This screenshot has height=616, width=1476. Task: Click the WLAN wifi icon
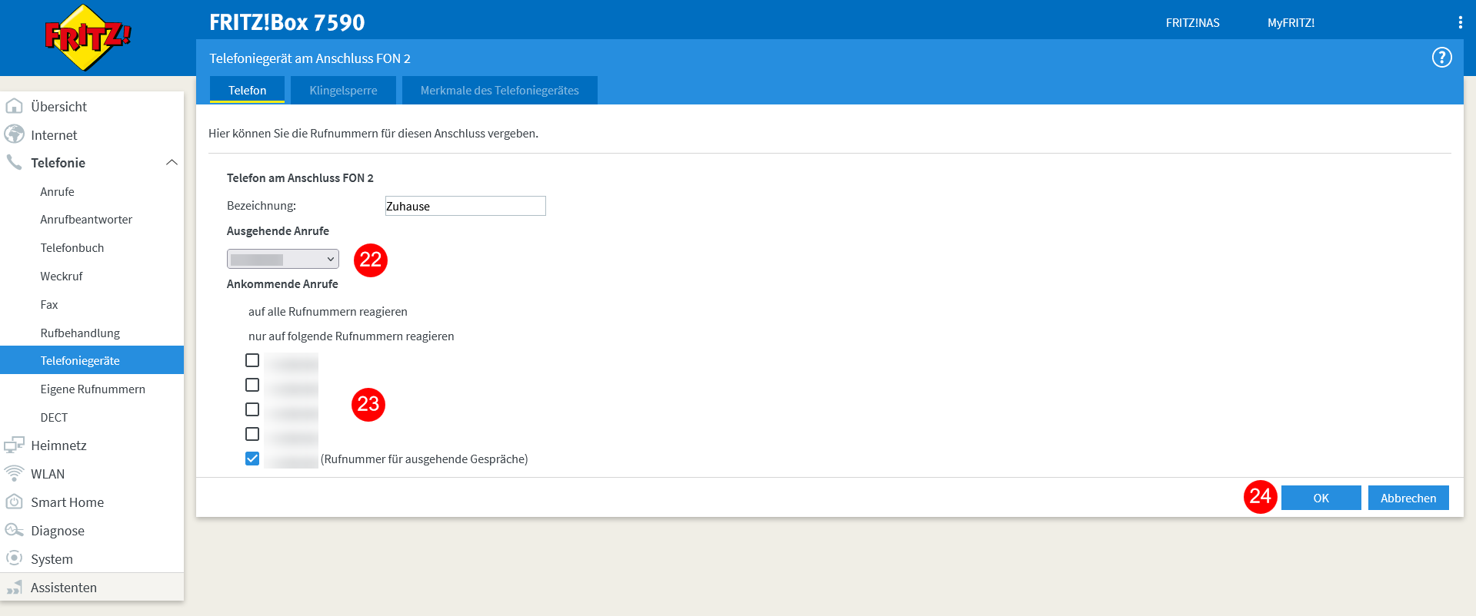tap(14, 474)
